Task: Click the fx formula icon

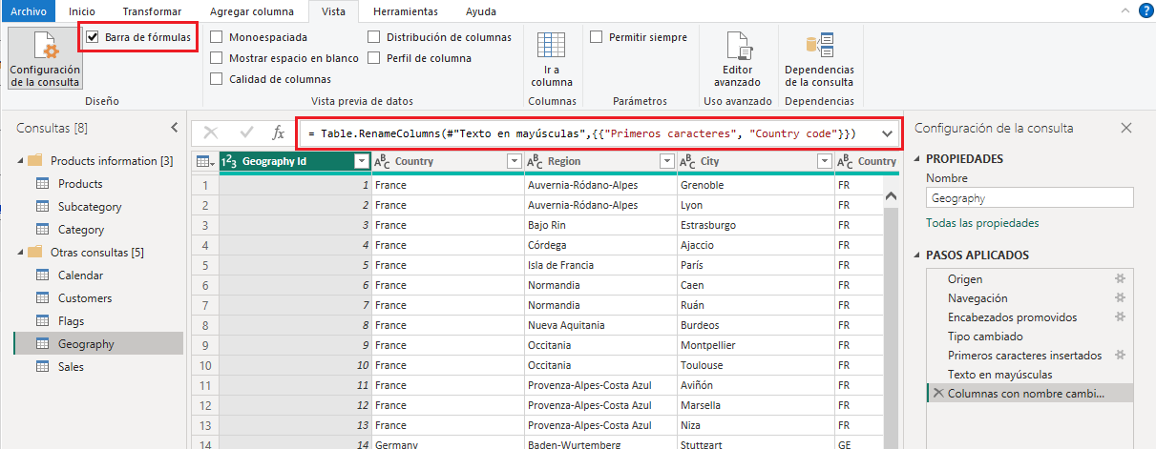Action: tap(279, 133)
